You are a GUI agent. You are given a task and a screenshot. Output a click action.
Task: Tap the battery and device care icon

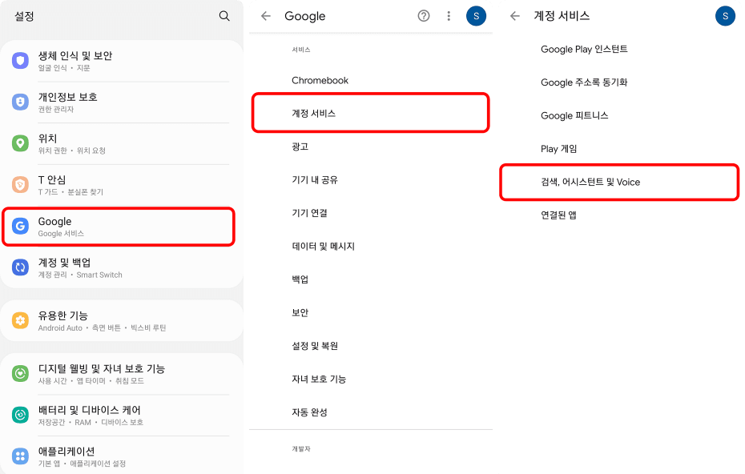pos(20,415)
